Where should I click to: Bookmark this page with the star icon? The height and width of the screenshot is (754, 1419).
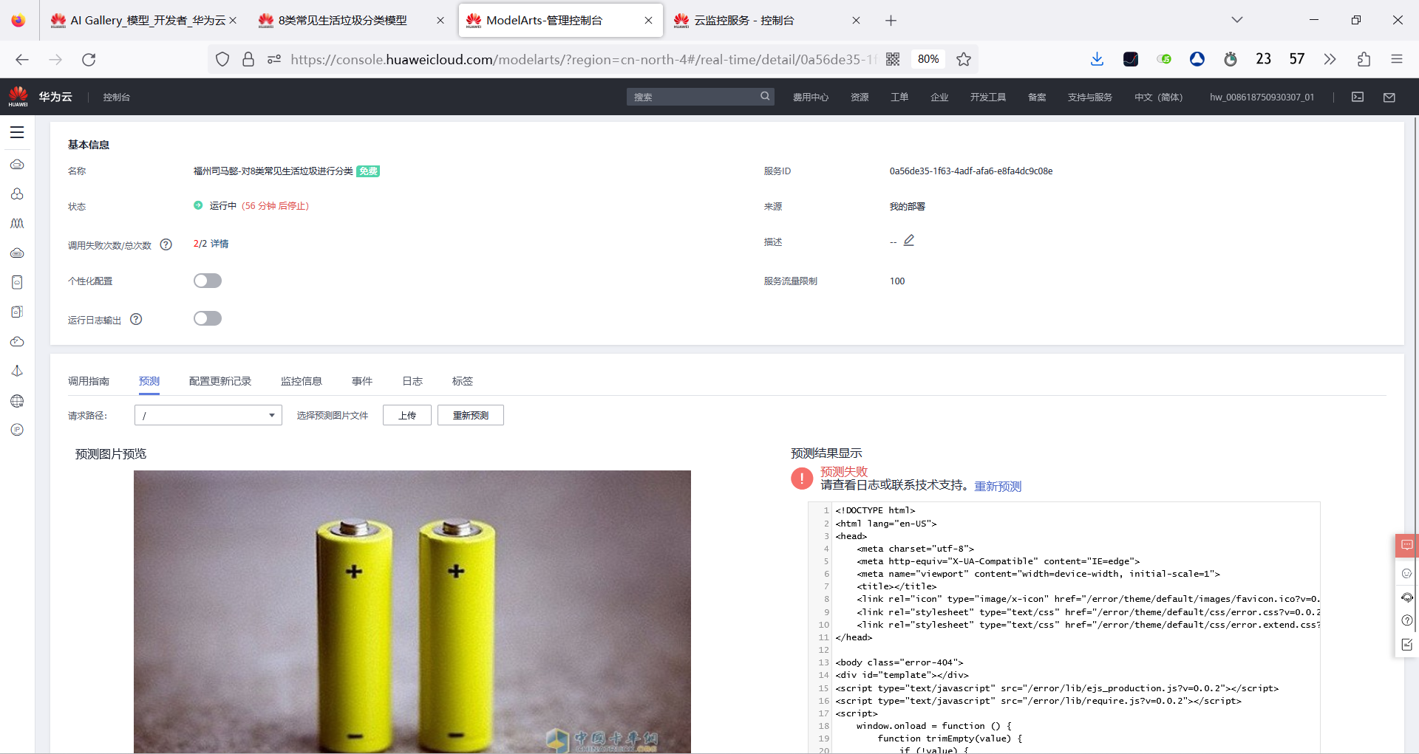coord(964,59)
